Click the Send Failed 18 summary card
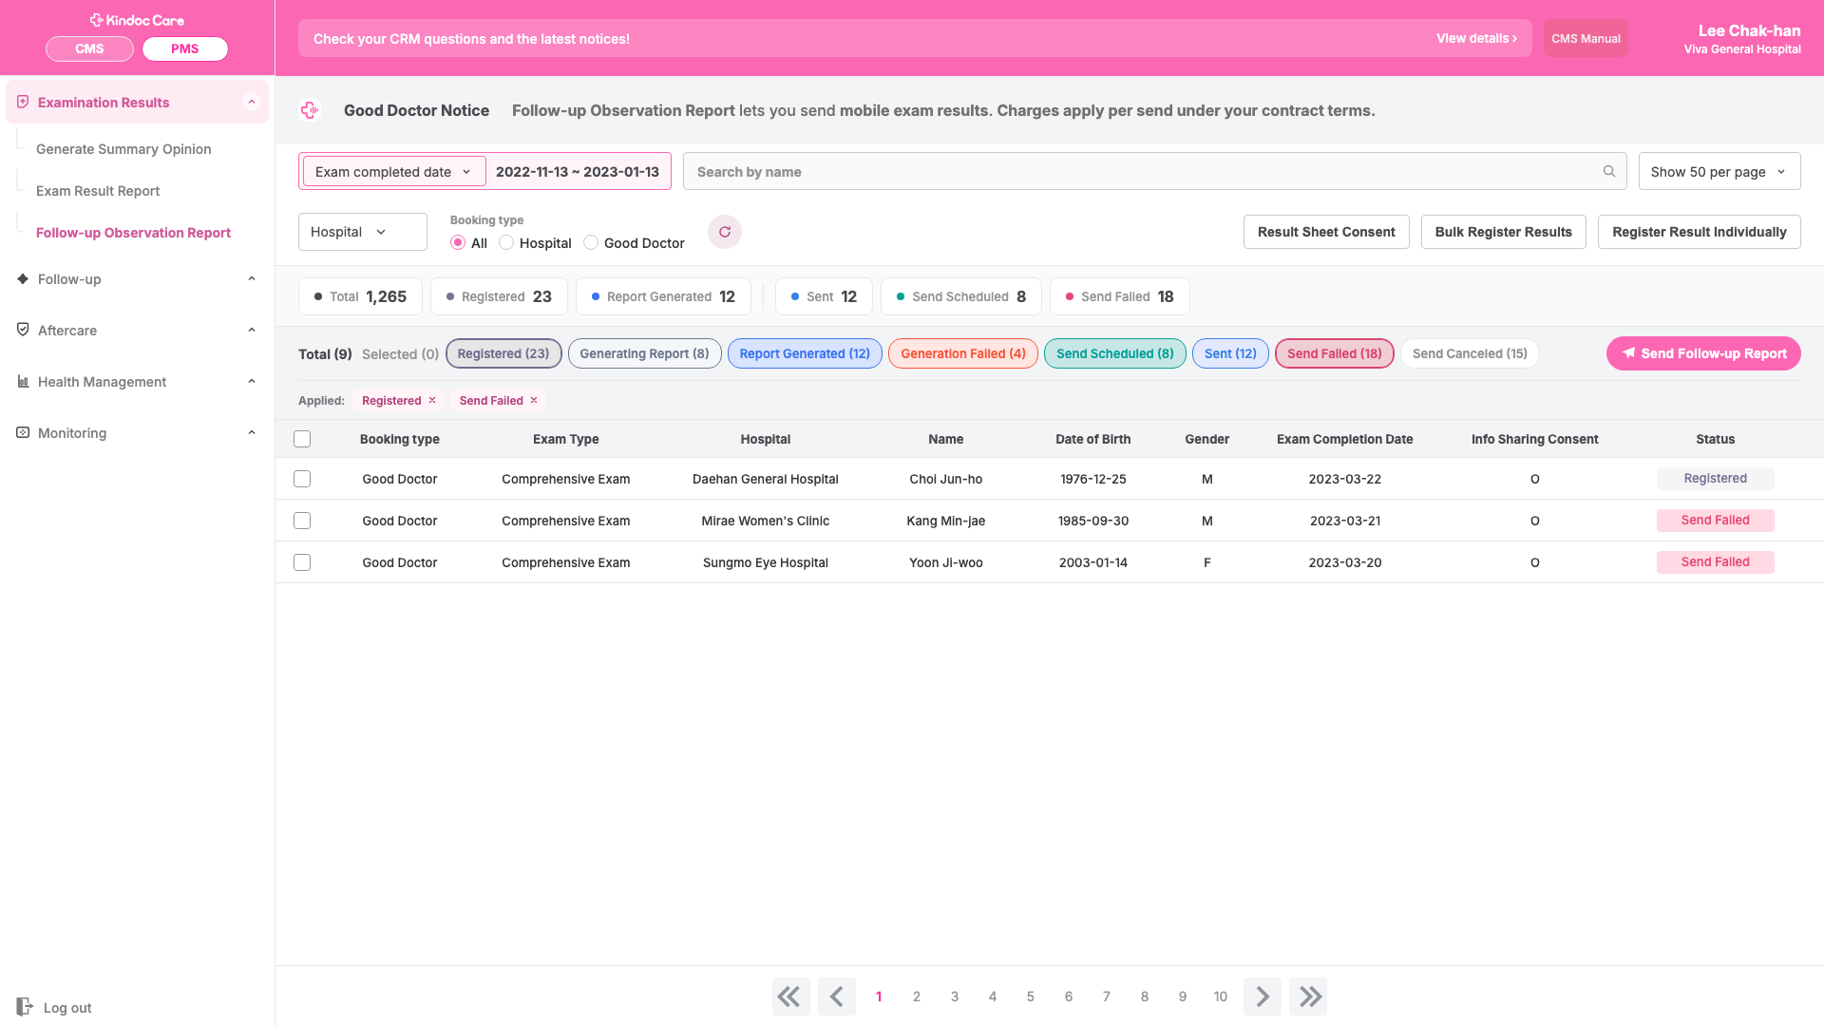The height and width of the screenshot is (1026, 1824). [1119, 296]
